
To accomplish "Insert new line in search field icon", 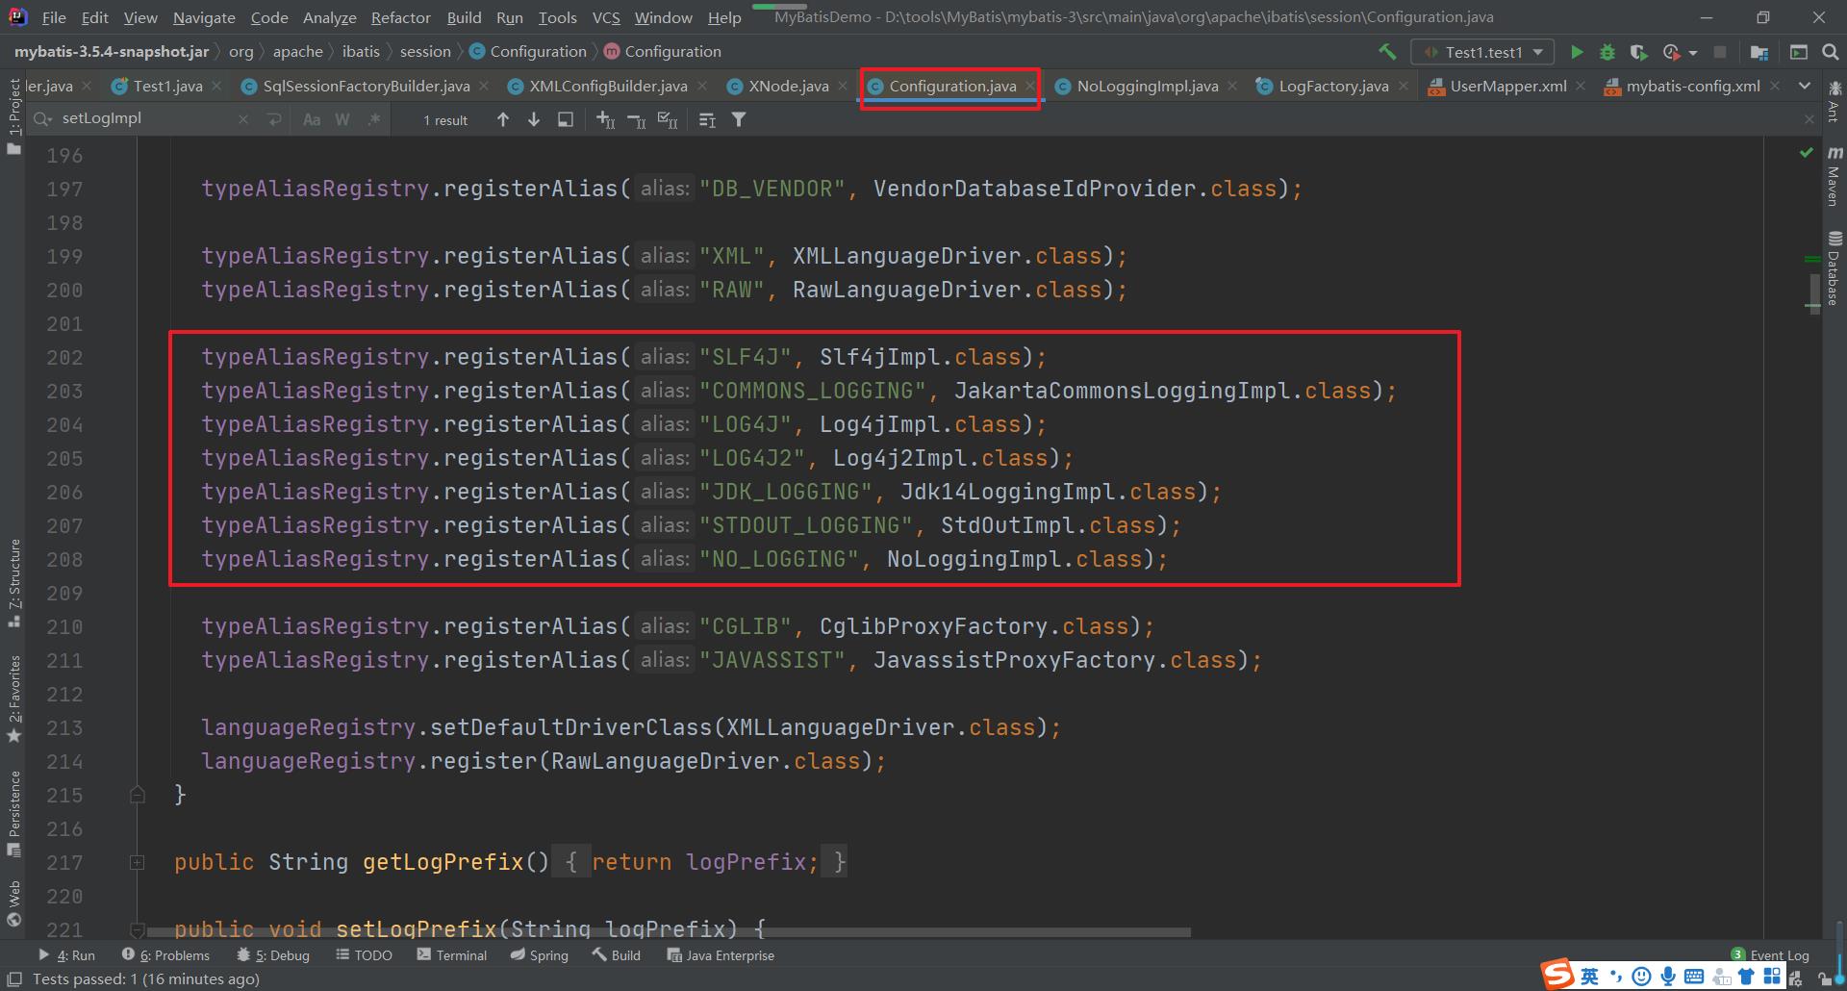I will [x=274, y=119].
